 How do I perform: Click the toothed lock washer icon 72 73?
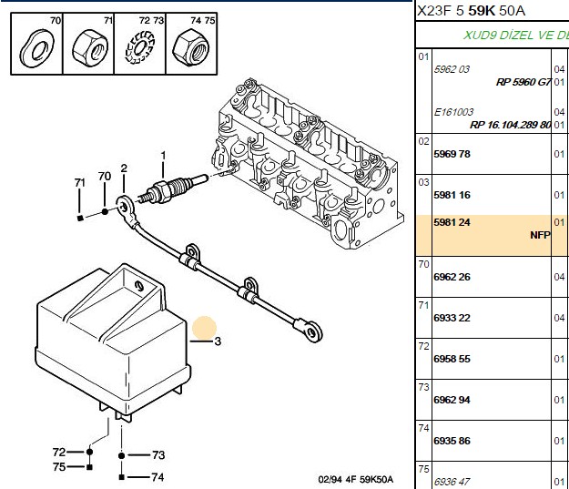pyautogui.click(x=139, y=47)
